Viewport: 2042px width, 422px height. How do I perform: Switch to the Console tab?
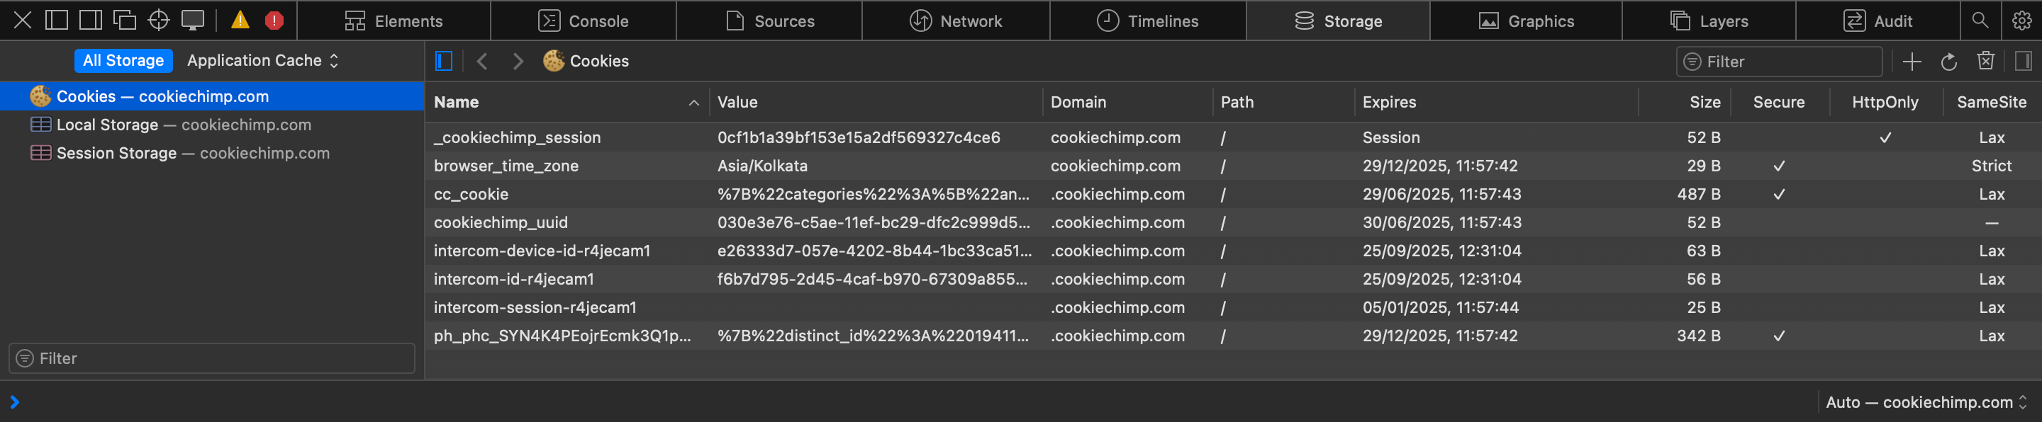(x=584, y=21)
